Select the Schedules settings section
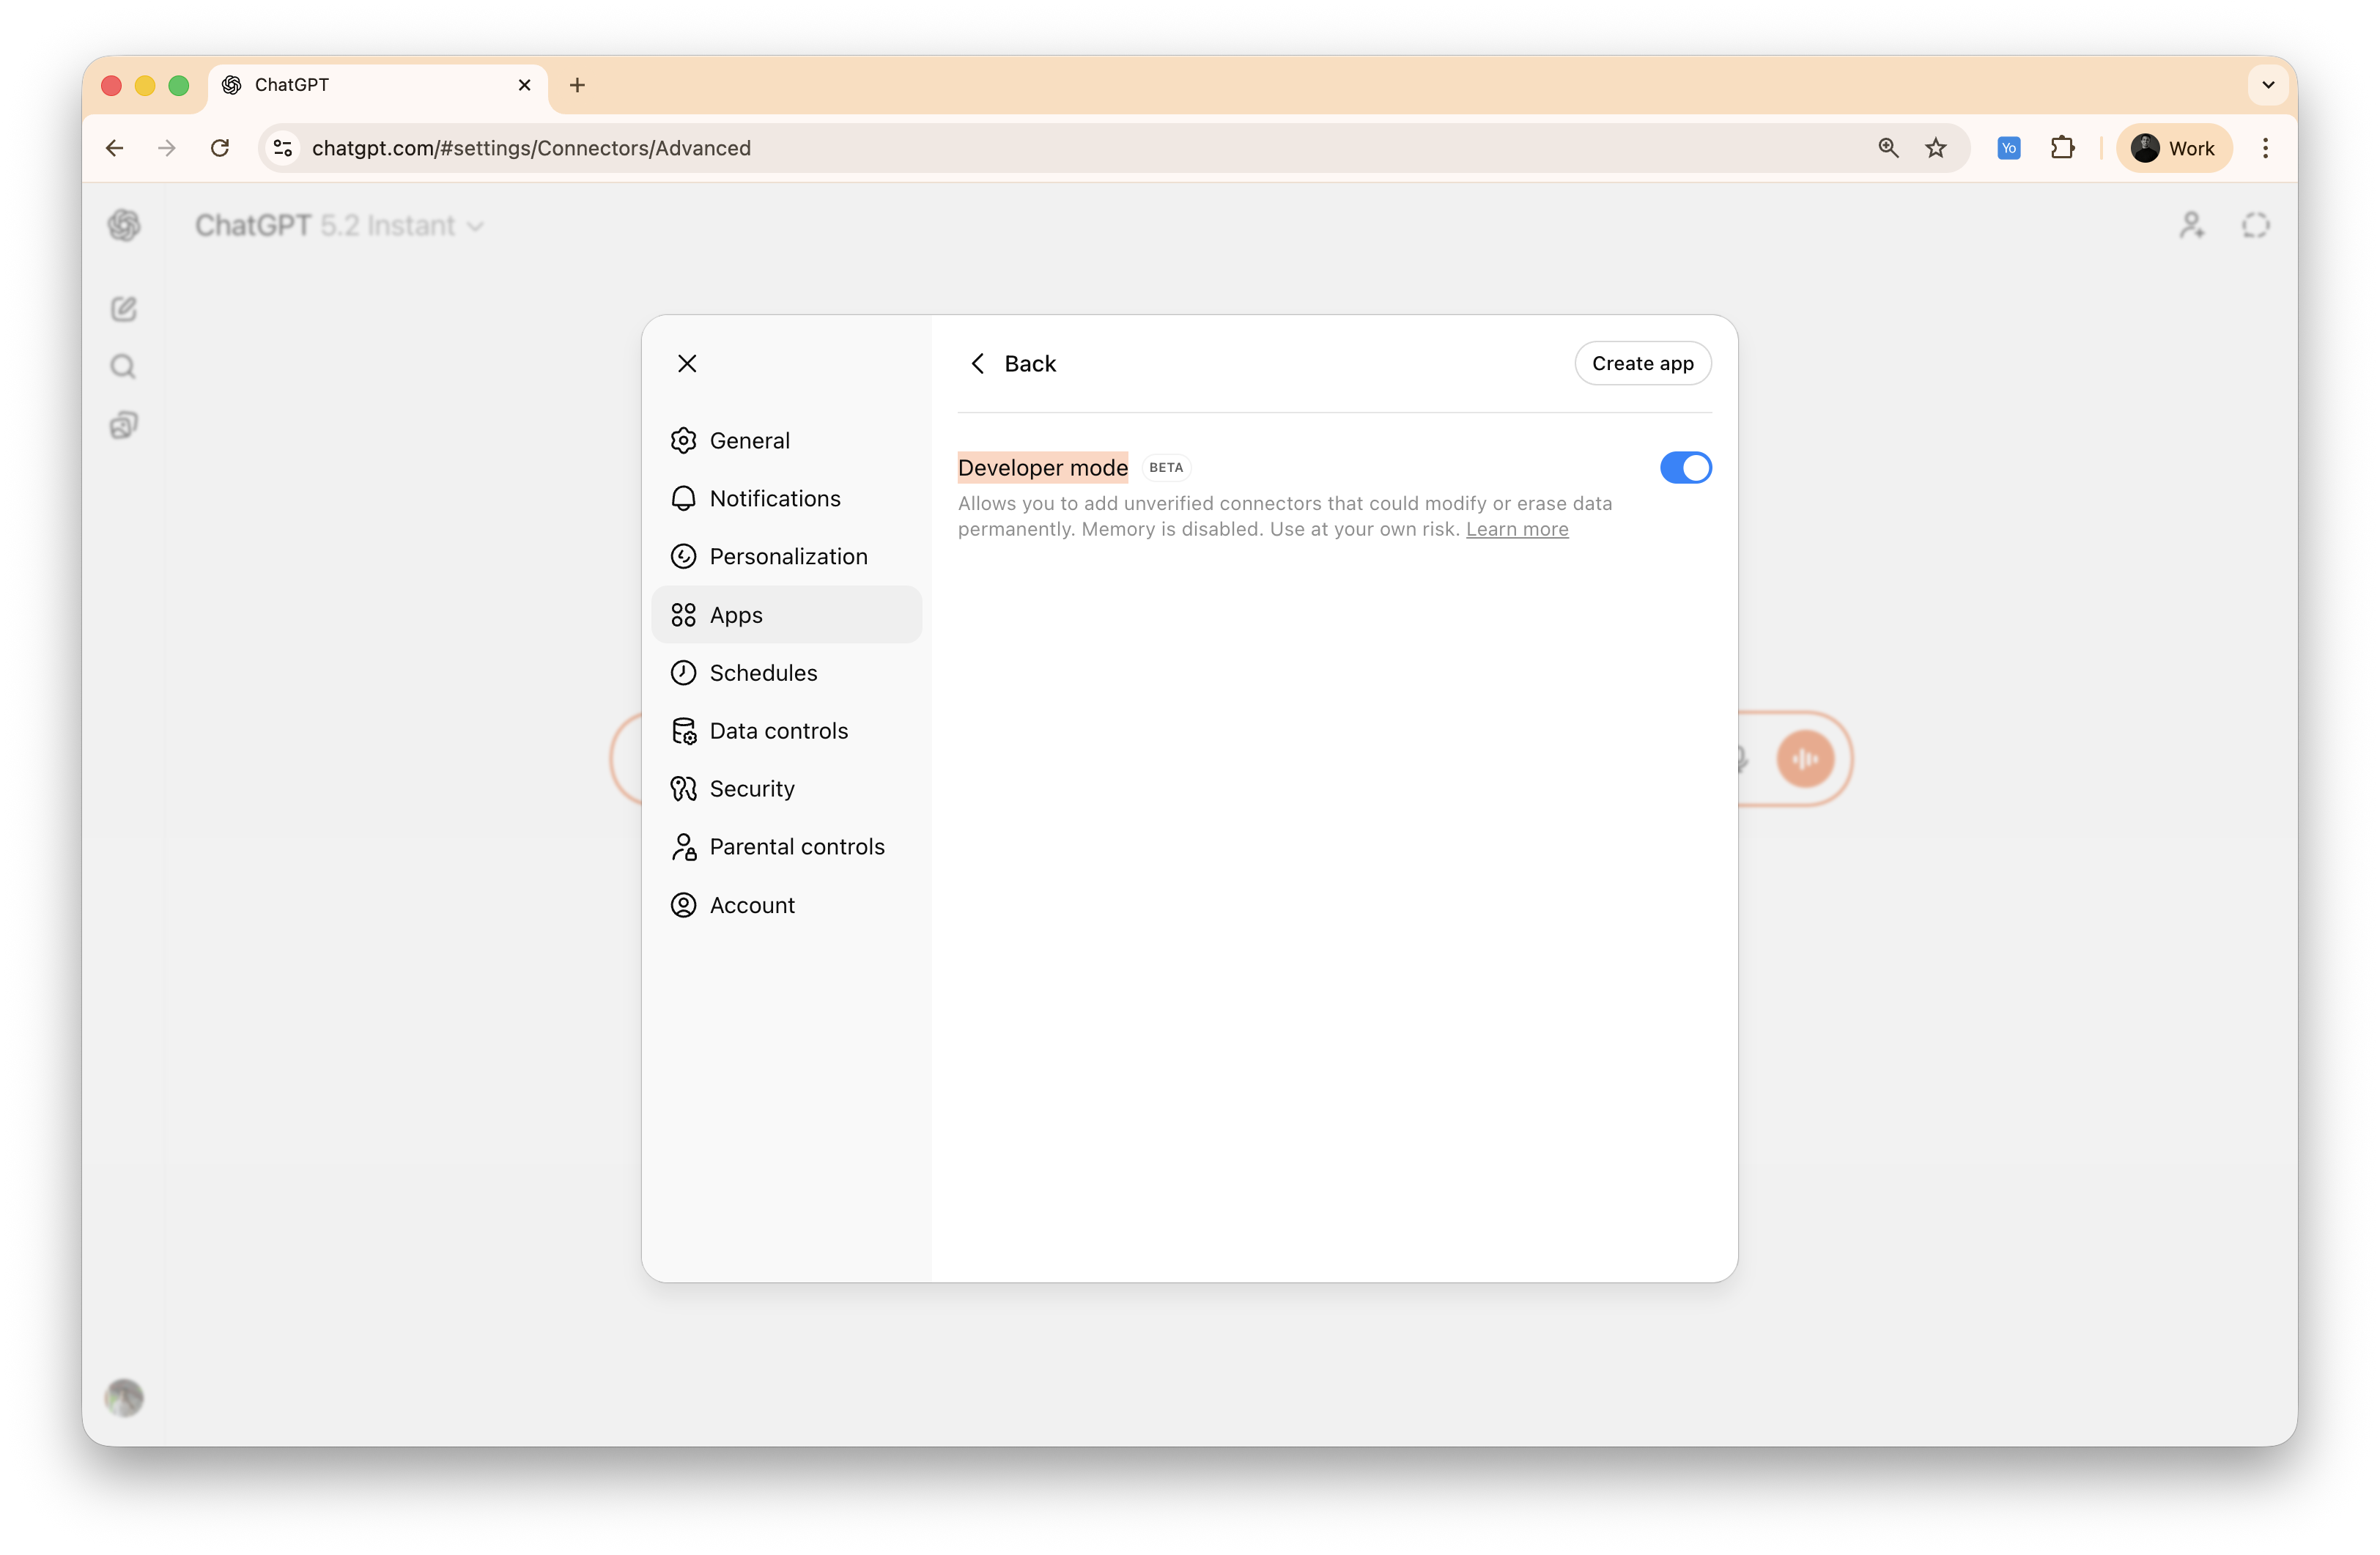 [x=762, y=672]
